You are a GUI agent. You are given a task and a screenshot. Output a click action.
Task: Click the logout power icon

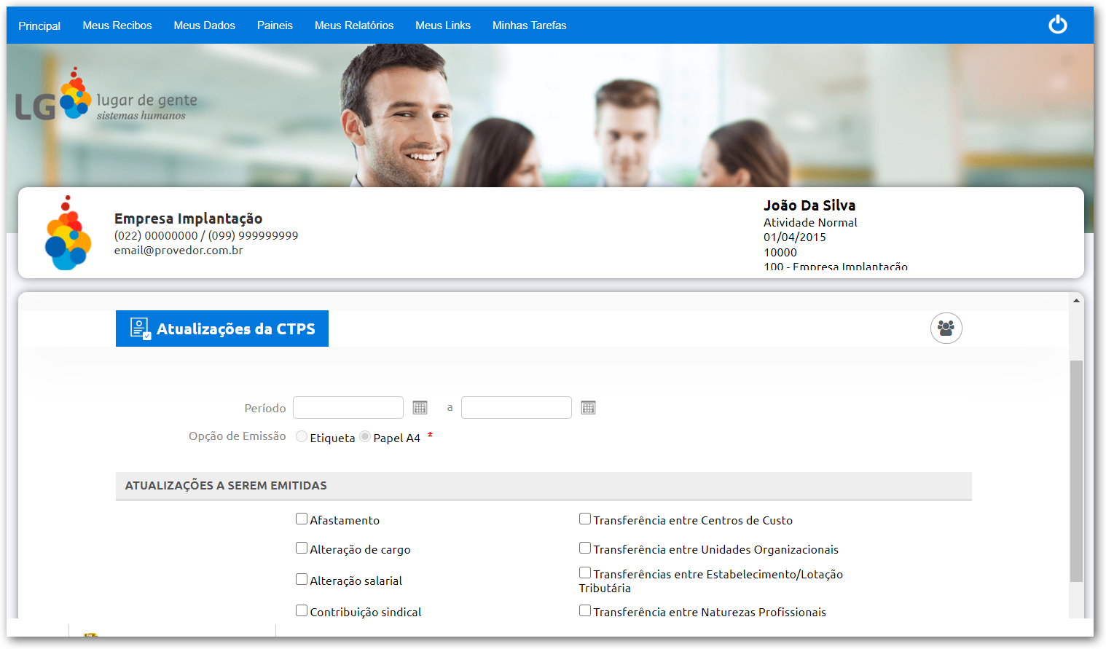tap(1058, 24)
